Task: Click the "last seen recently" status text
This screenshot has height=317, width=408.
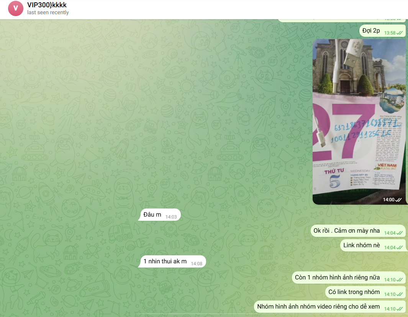Action: click(x=48, y=13)
